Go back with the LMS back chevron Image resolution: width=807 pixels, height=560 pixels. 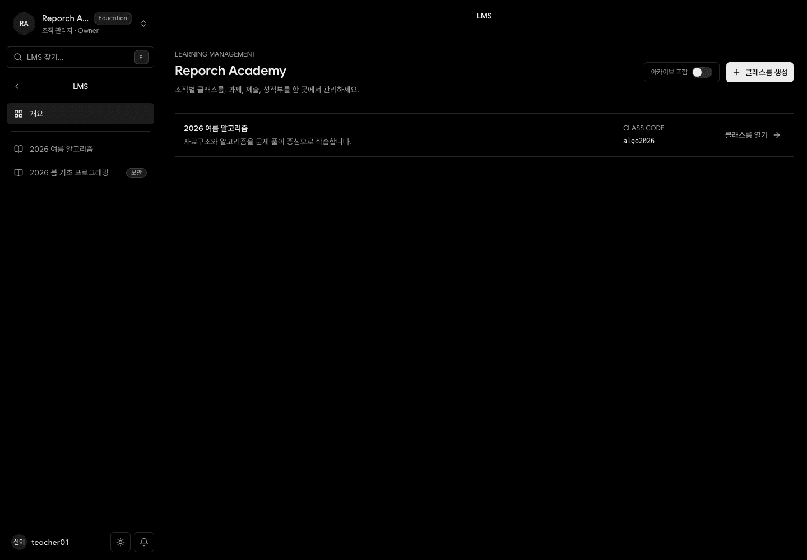click(17, 86)
